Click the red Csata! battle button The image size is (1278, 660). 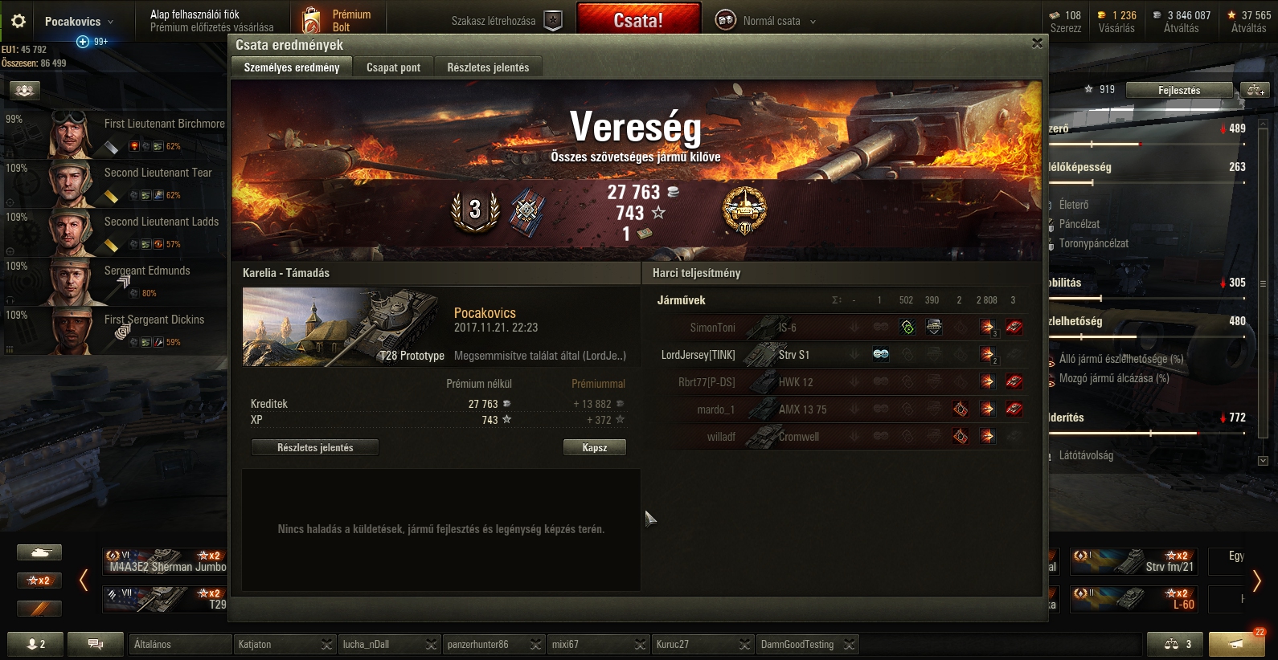(x=639, y=20)
